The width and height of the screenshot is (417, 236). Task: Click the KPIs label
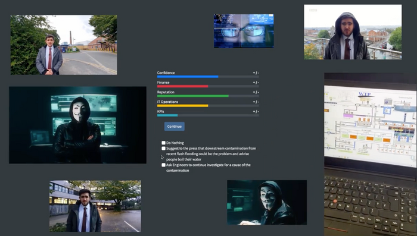click(161, 112)
